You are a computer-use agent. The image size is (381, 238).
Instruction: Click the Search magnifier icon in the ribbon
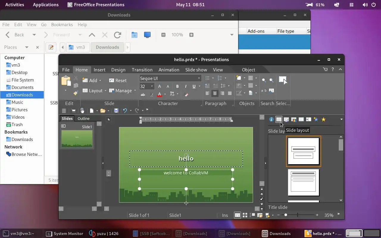click(x=264, y=80)
